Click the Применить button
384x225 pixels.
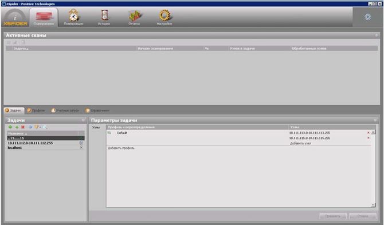[x=333, y=216]
